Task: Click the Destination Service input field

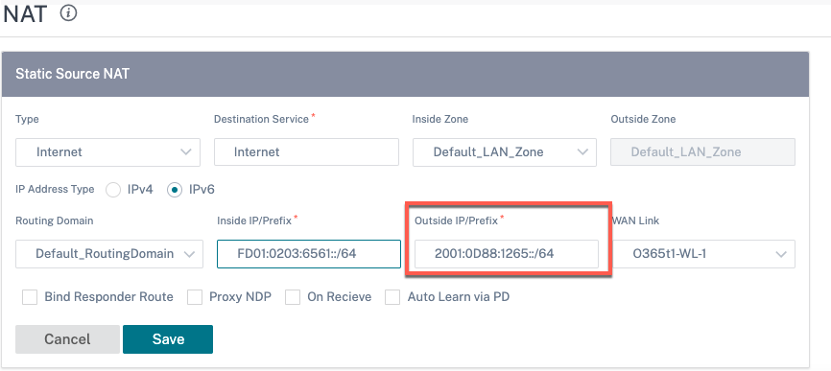Action: 306,152
